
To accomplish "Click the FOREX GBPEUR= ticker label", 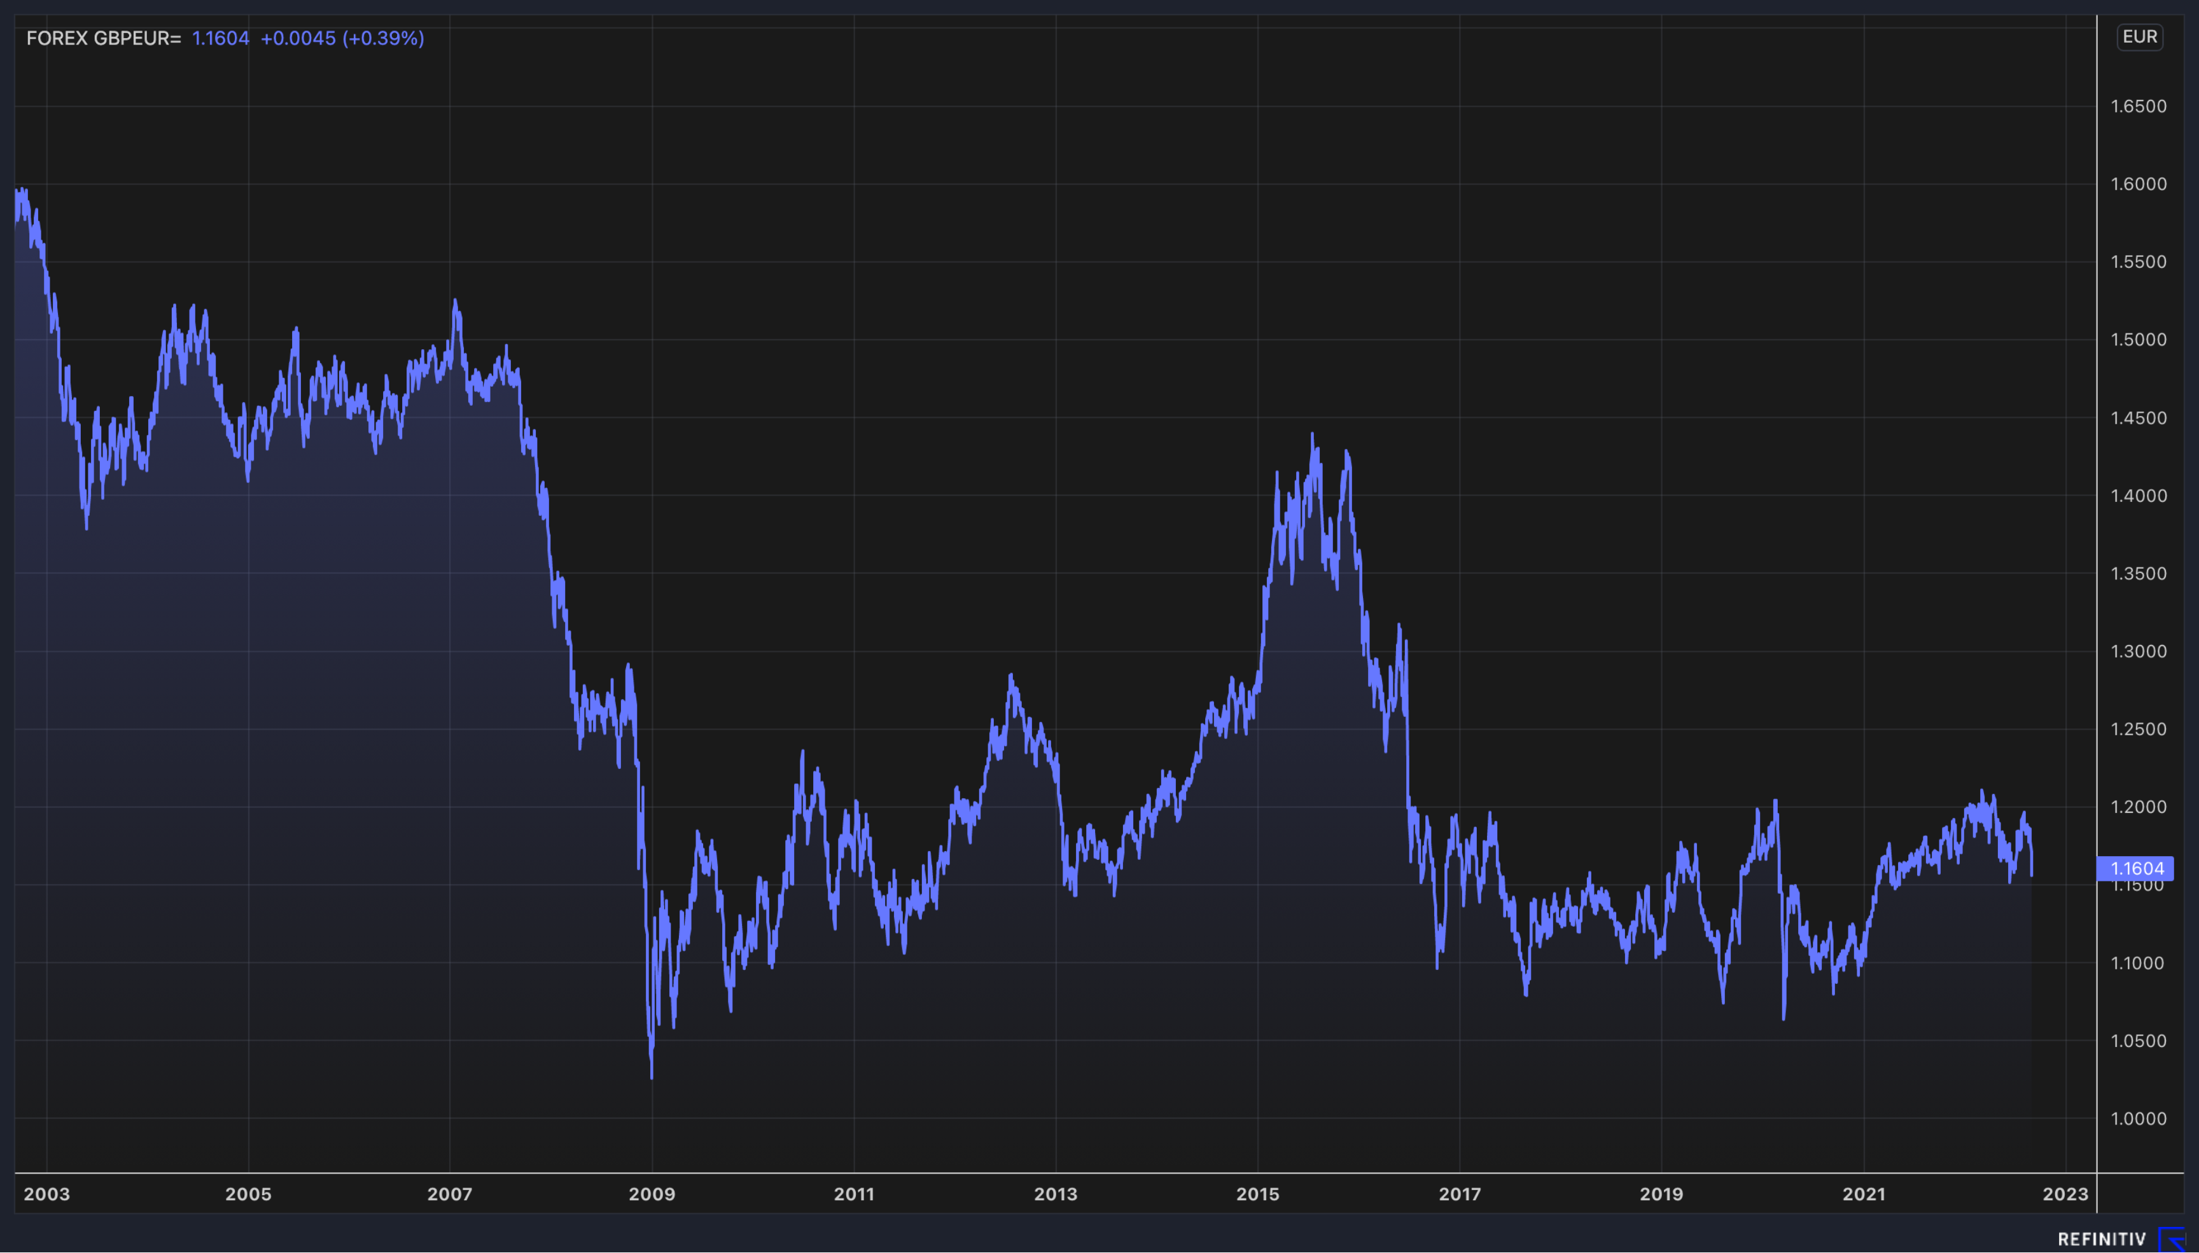I will 103,38.
